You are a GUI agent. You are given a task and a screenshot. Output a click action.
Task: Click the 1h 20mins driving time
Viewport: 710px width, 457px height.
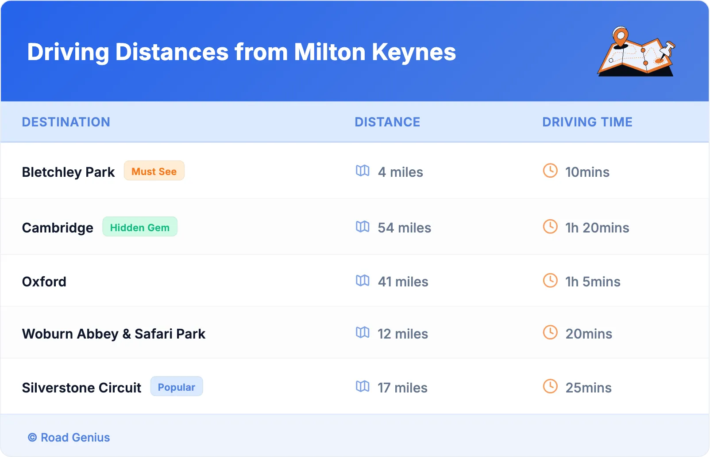597,228
